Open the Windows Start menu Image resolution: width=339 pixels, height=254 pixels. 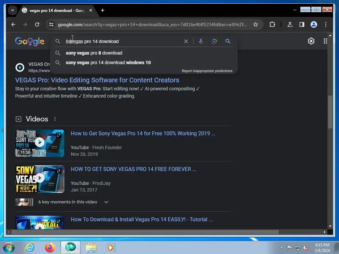coord(9,247)
